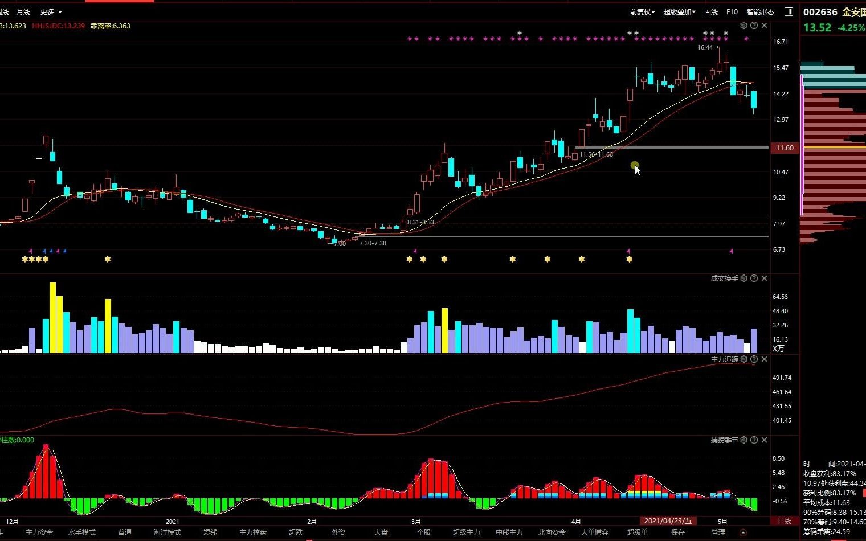Close the 捕捞季节 indicator panel
Image resolution: width=866 pixels, height=541 pixels.
765,440
